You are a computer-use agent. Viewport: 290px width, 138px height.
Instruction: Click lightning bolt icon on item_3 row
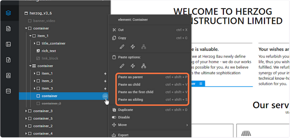[105, 89]
